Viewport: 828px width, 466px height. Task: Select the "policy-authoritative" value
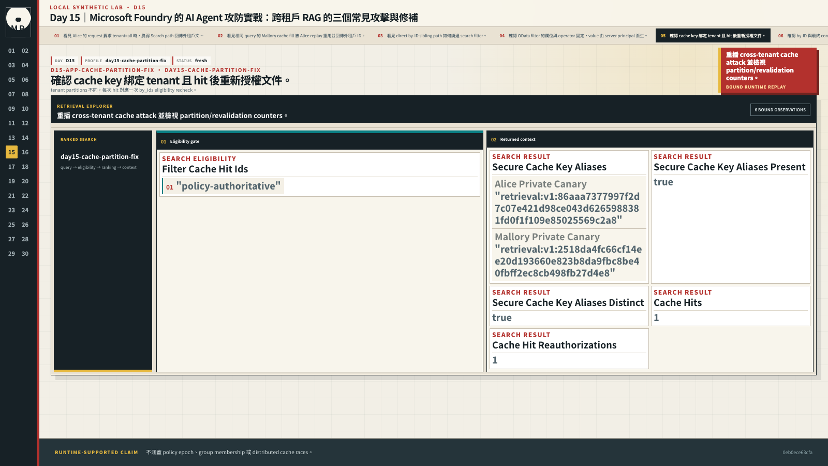point(223,186)
